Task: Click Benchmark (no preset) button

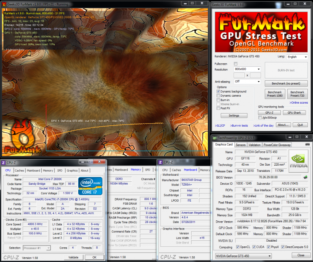Action: coord(286,83)
